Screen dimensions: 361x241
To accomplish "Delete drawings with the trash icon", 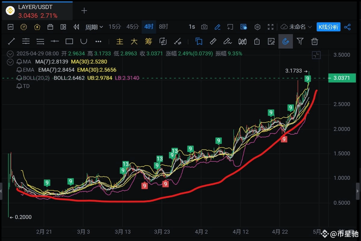I will (x=315, y=41).
